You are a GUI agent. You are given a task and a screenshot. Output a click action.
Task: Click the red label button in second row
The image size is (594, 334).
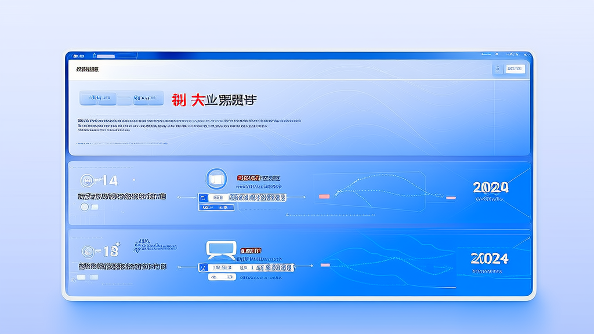click(251, 251)
